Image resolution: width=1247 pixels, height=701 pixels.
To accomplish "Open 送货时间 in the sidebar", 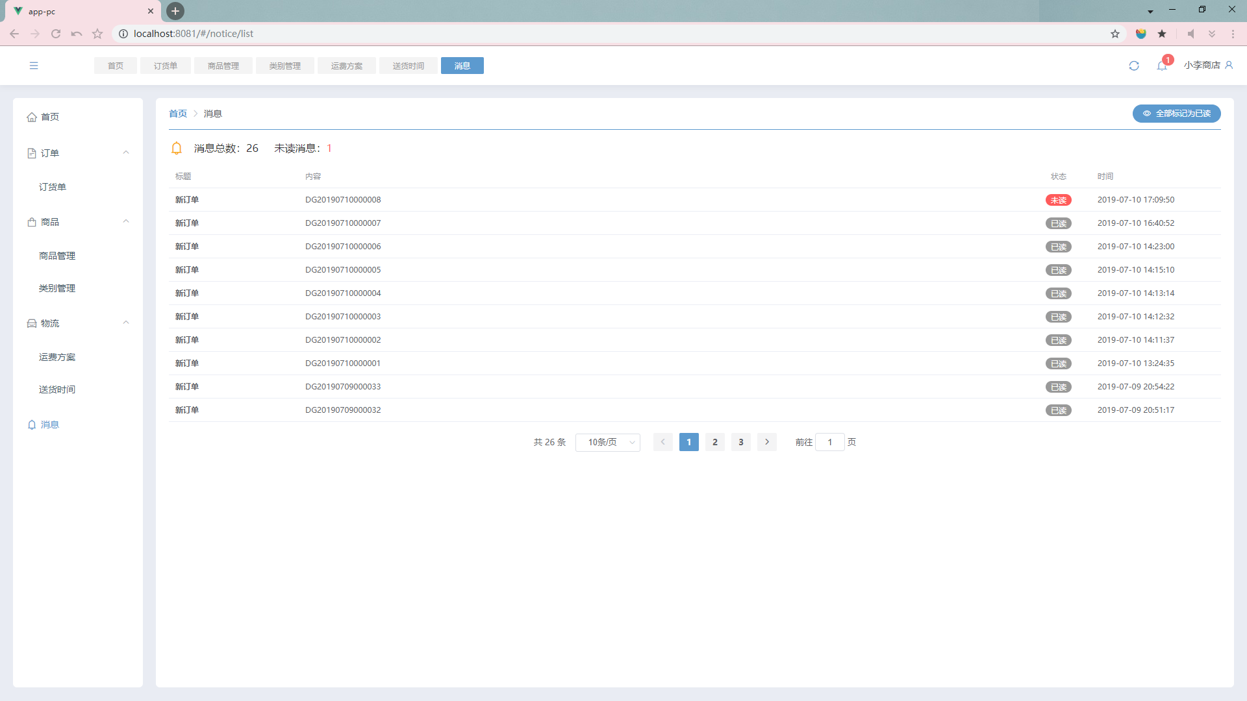I will 57,389.
